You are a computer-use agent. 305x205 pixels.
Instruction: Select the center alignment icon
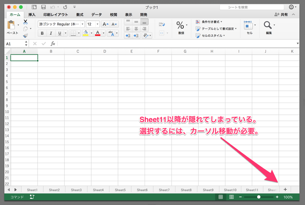click(x=136, y=29)
